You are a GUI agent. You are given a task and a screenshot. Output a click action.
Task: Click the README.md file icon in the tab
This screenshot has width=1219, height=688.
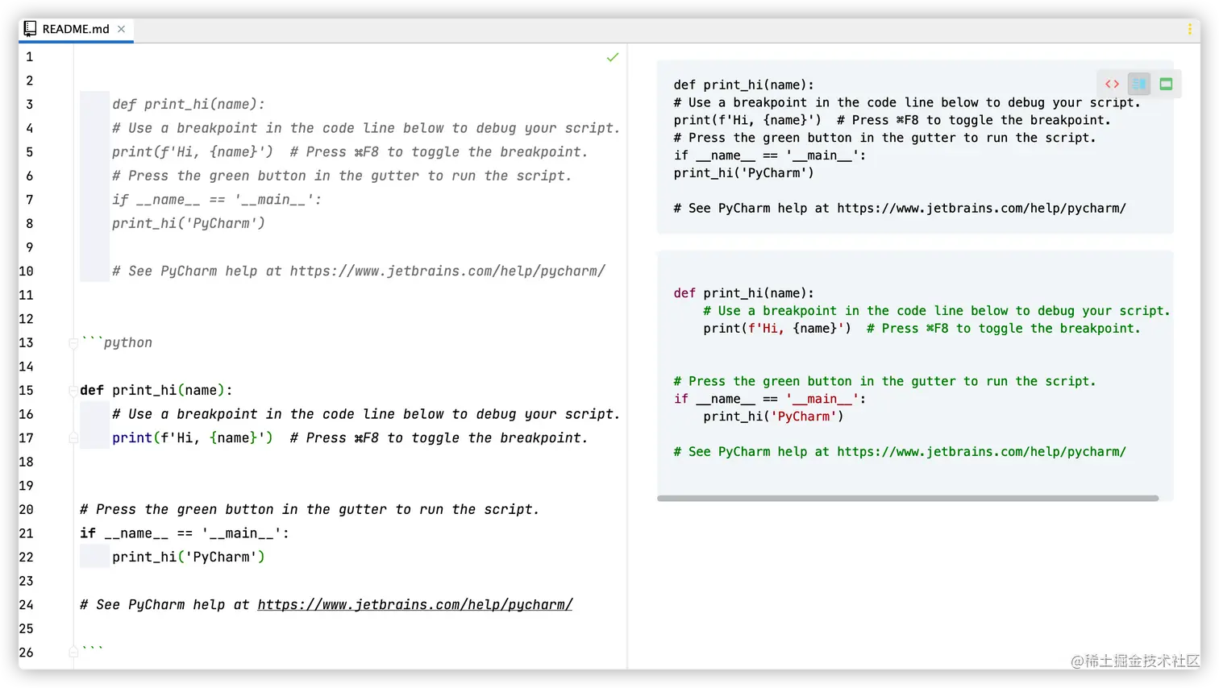click(30, 29)
